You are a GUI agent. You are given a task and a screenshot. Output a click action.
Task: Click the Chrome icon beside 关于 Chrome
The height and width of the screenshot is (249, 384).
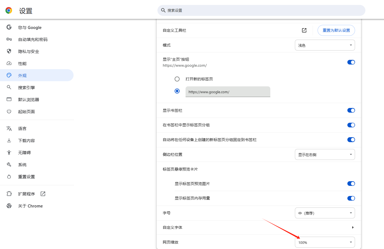(x=9, y=206)
